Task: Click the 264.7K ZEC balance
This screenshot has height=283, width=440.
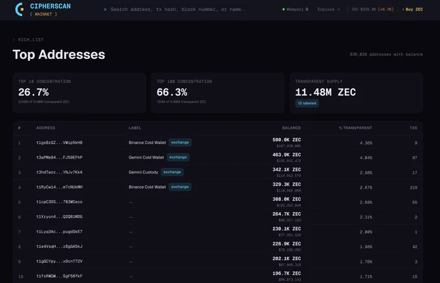Action: (x=287, y=214)
